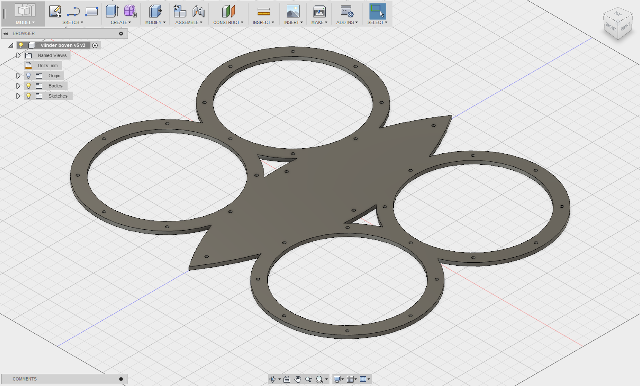This screenshot has height=386, width=640.
Task: Open the CREATE menu
Action: coord(121,22)
